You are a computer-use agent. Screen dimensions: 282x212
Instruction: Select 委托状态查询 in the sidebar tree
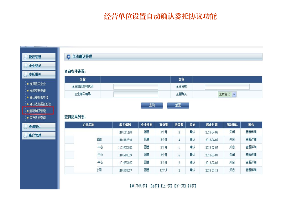tap(38, 118)
